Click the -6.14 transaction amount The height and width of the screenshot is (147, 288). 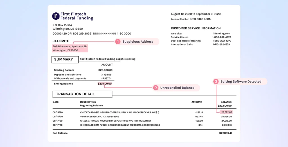click(200, 125)
